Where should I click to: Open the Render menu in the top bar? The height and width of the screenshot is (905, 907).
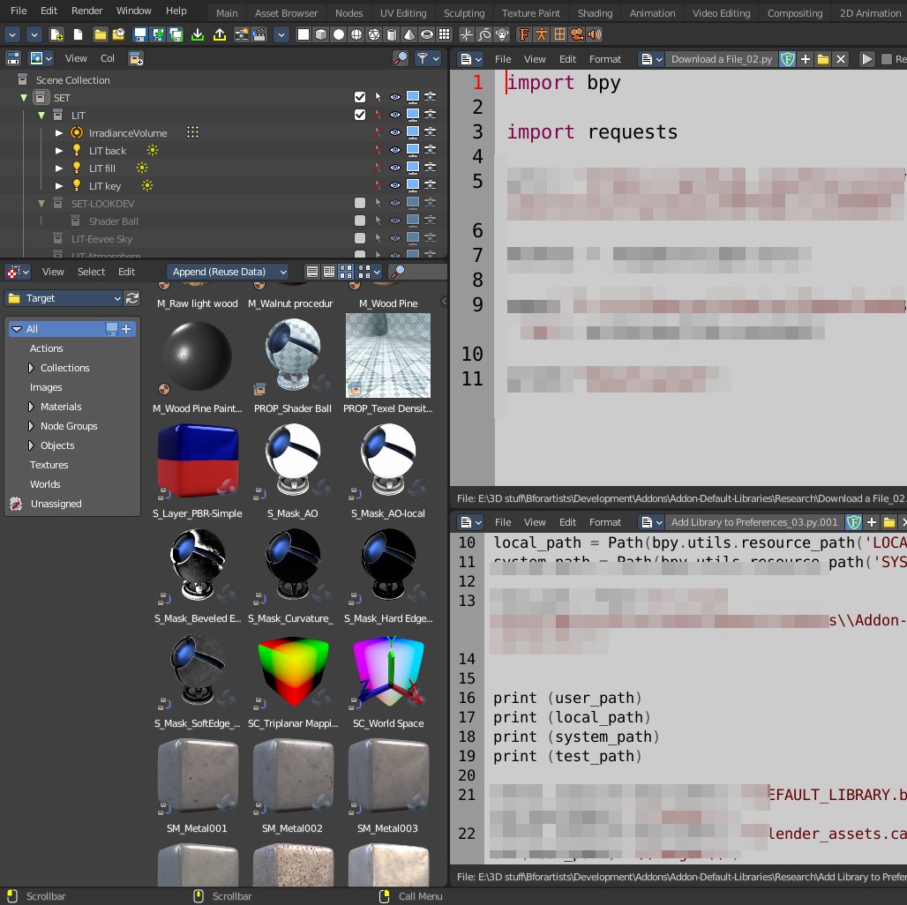pos(86,11)
